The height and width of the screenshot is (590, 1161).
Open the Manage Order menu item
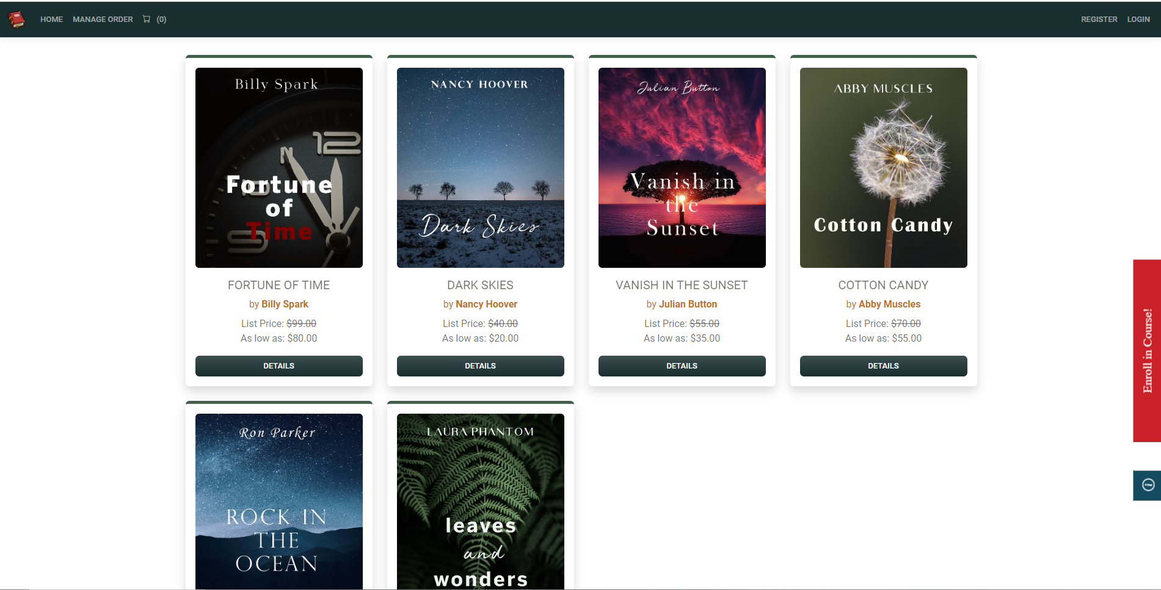(103, 20)
